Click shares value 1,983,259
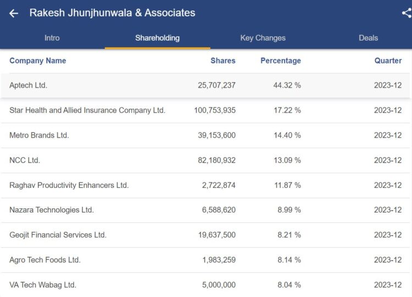 point(219,260)
